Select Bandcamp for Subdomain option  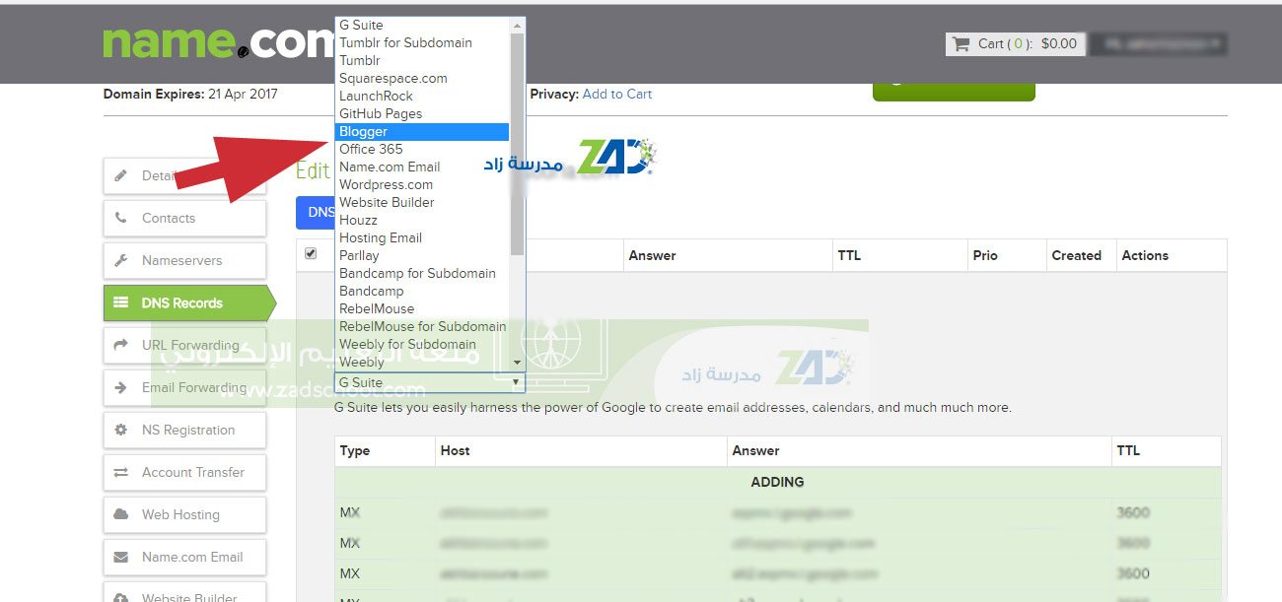pyautogui.click(x=422, y=273)
